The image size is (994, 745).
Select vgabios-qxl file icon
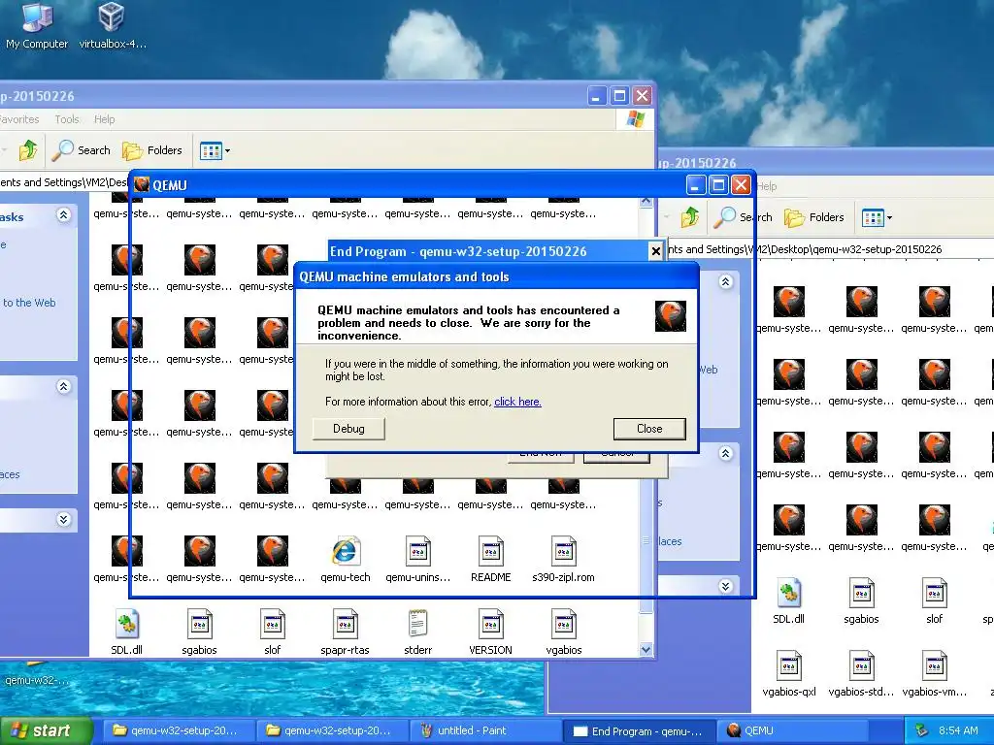[x=788, y=673]
